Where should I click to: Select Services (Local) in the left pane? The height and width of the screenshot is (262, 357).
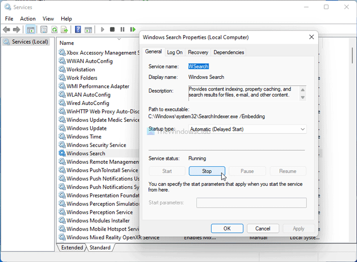pos(30,42)
